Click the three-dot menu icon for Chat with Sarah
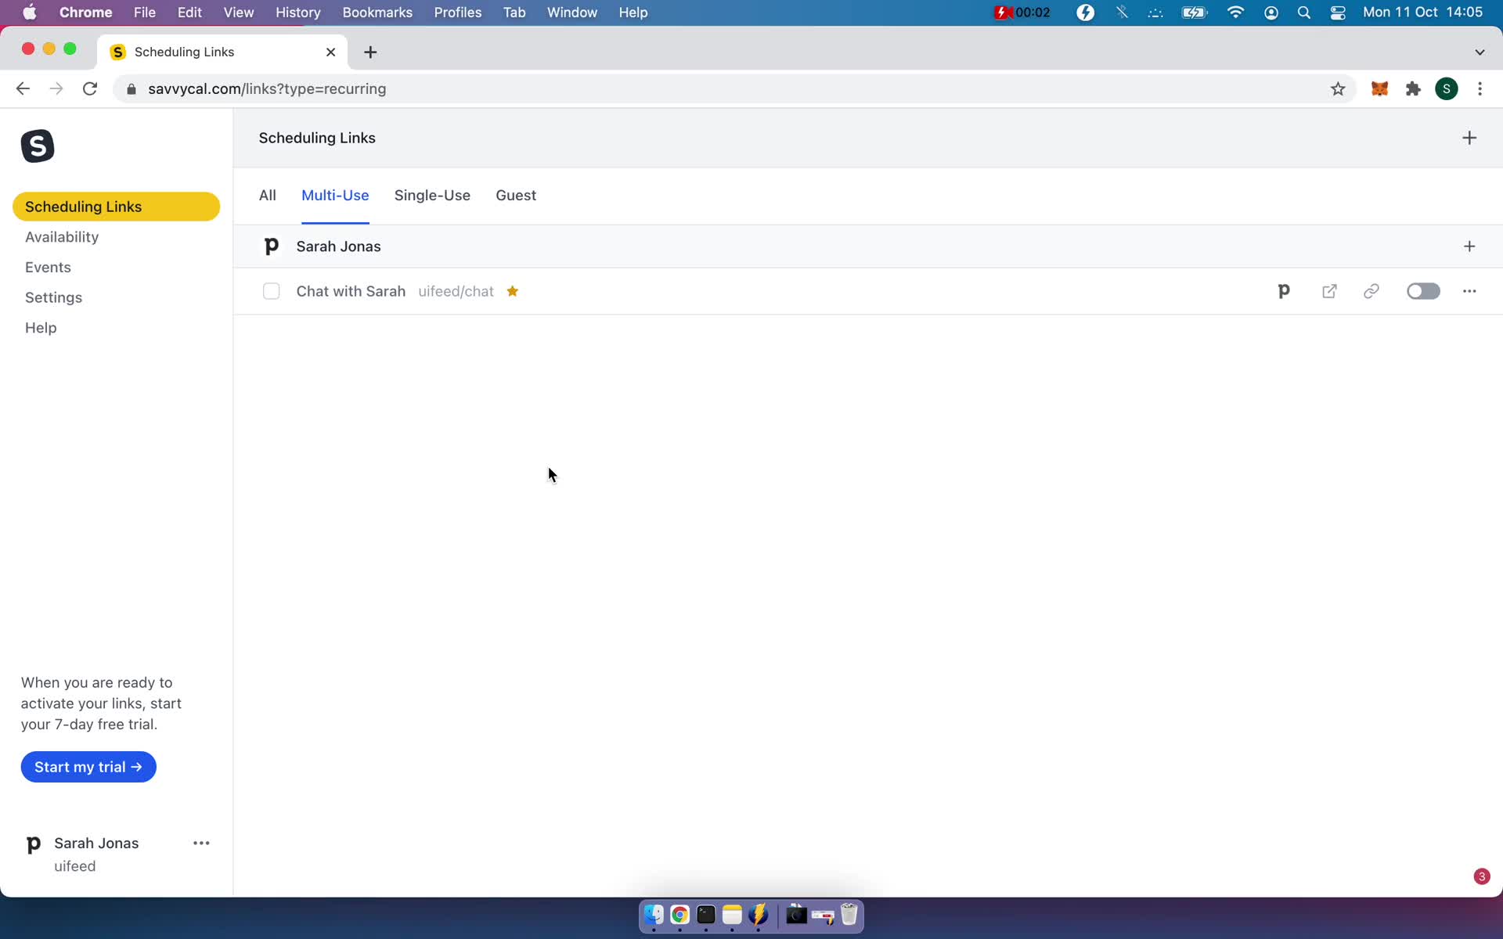Screen dimensions: 1503x939 click(1469, 290)
